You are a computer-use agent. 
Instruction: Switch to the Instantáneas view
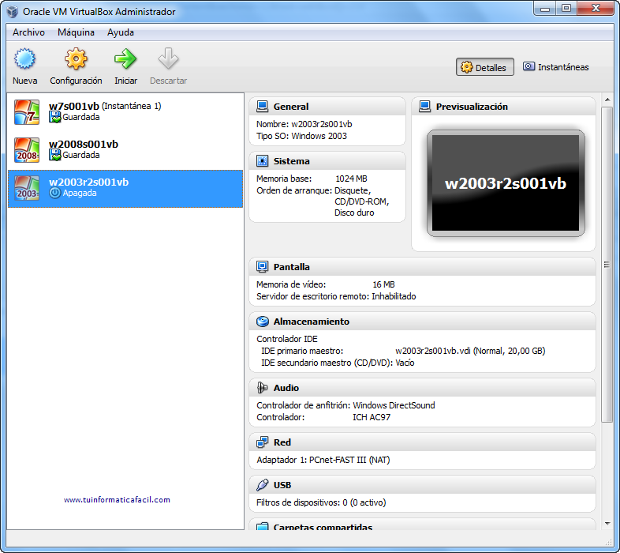555,68
